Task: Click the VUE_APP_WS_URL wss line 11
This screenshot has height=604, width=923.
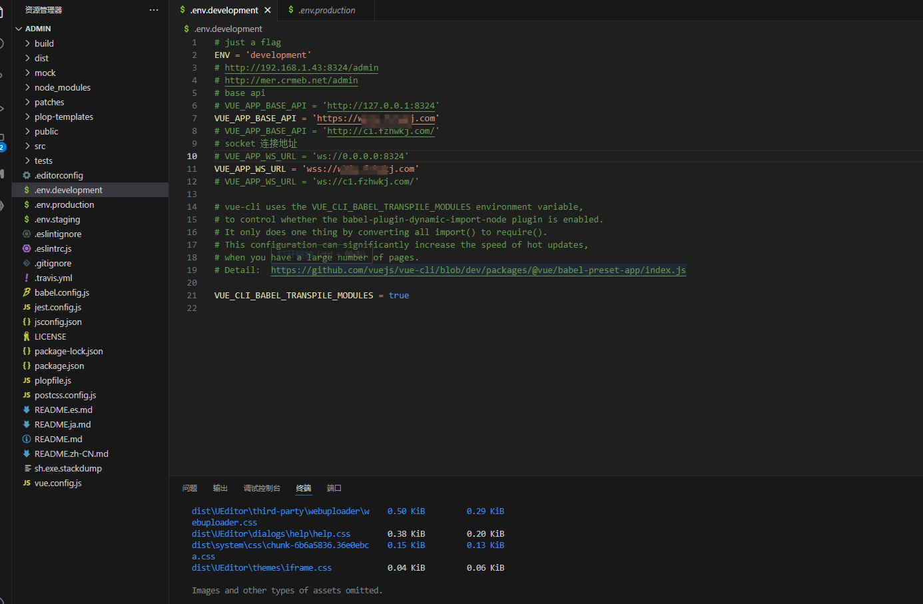Action: (316, 168)
